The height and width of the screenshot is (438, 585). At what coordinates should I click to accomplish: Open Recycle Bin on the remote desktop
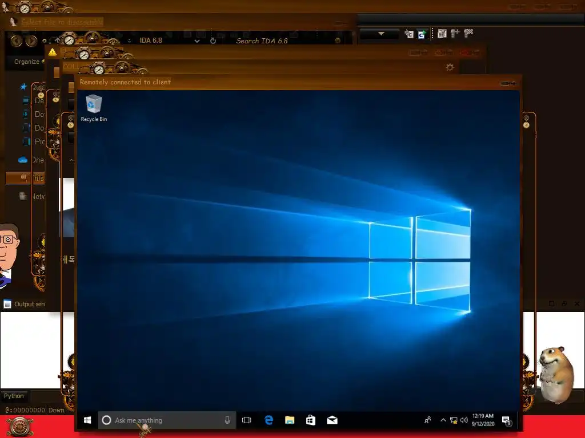(94, 108)
